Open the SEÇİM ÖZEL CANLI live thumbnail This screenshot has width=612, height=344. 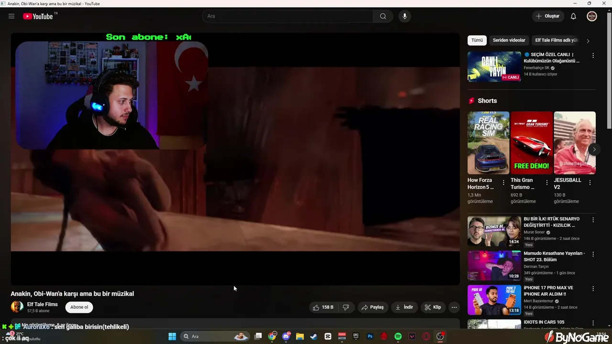[x=494, y=66]
